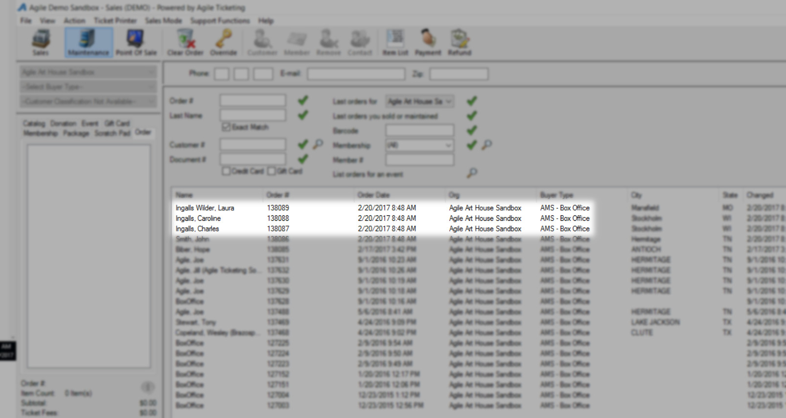Click magnifier for List orders for an event
This screenshot has height=418, width=786.
click(x=472, y=173)
